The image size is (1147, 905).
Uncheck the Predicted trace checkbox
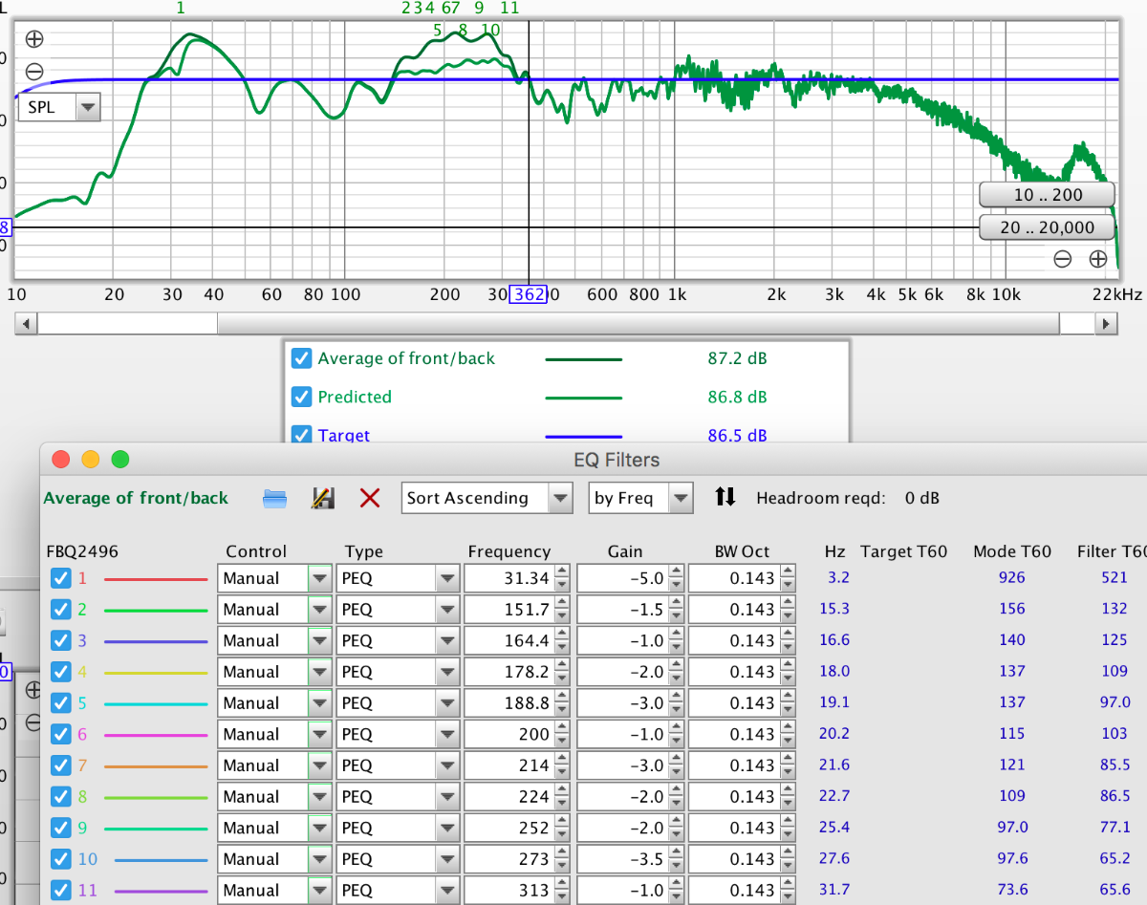point(302,397)
